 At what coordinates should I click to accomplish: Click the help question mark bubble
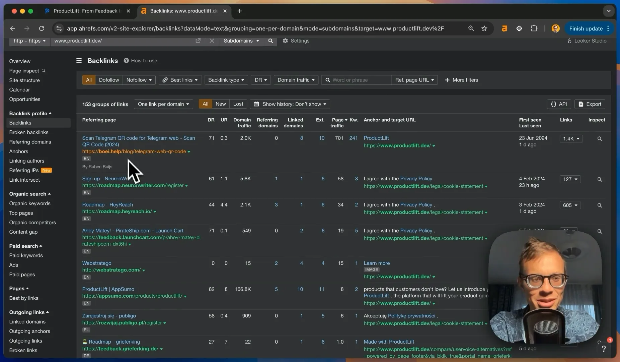pyautogui.click(x=604, y=349)
